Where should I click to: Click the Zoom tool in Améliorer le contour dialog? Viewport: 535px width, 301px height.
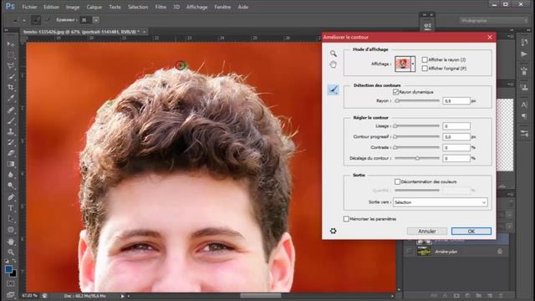(x=333, y=54)
